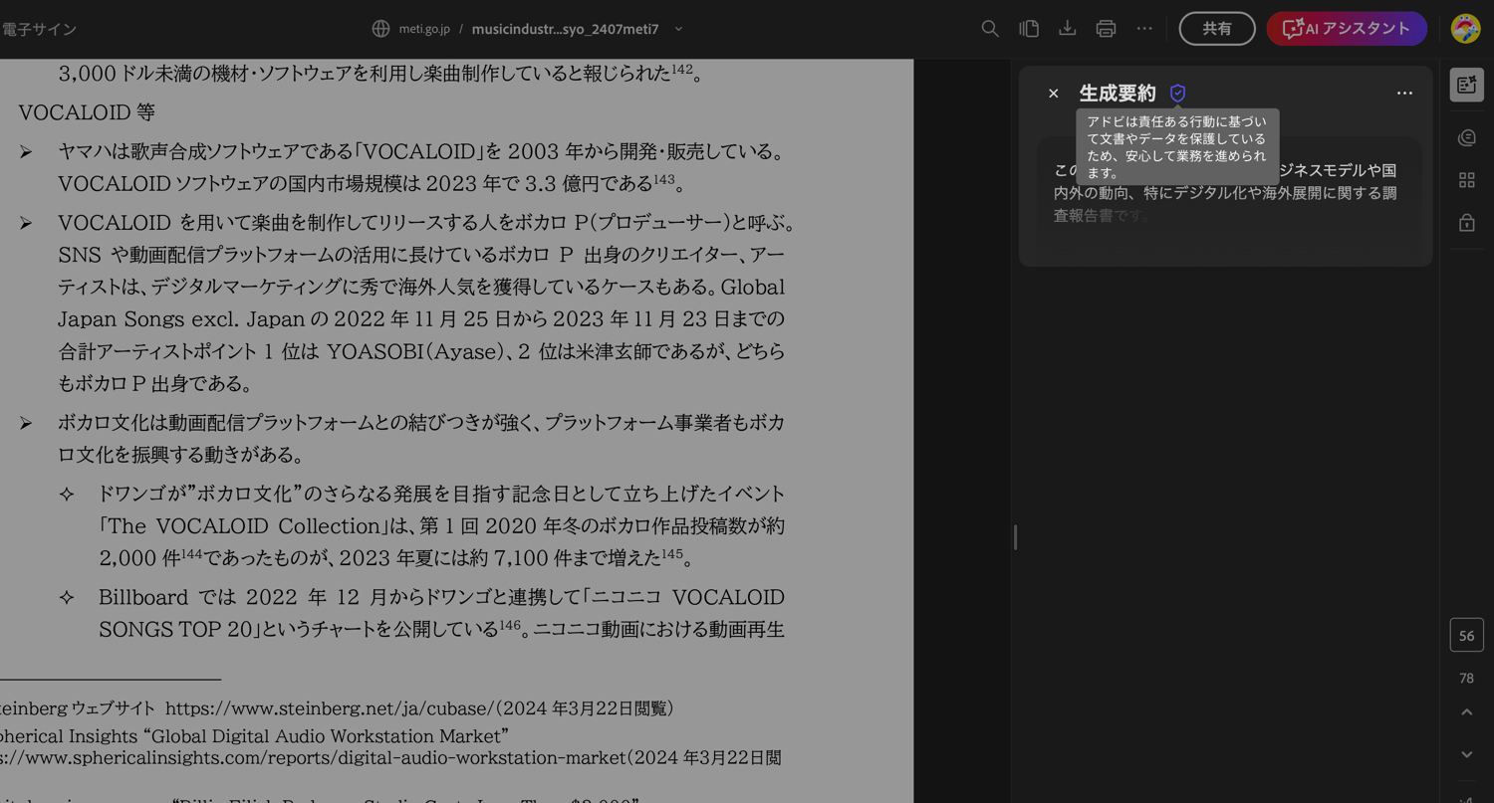Launch the AI アシスタント button

[1347, 29]
